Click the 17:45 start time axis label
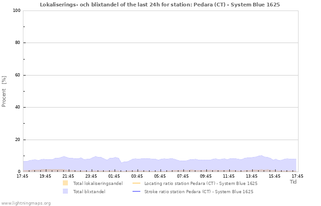321x206 pixels. [x=22, y=176]
